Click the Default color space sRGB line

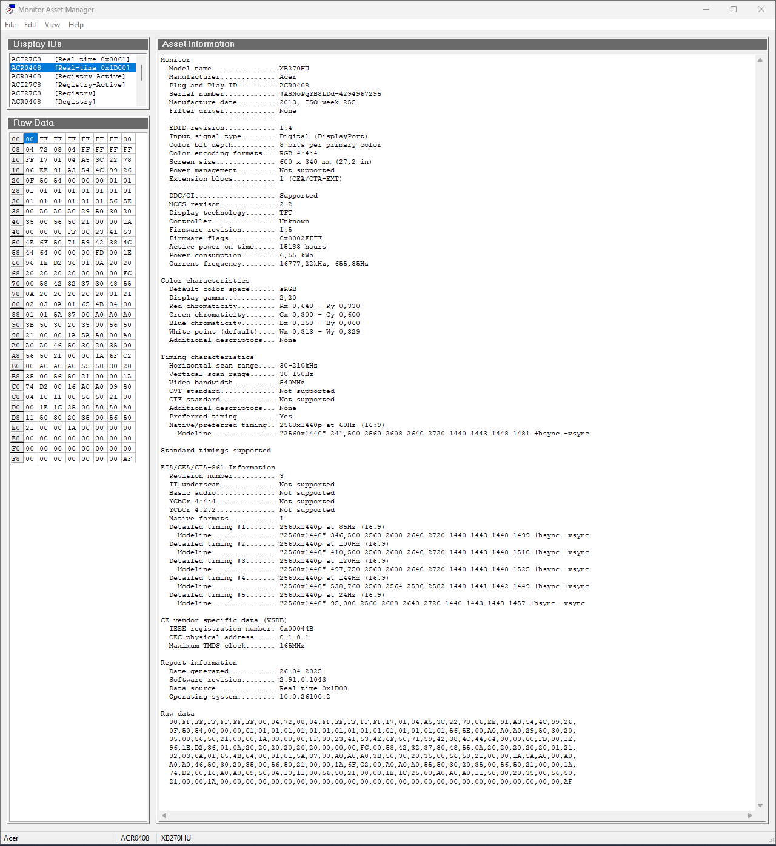233,289
